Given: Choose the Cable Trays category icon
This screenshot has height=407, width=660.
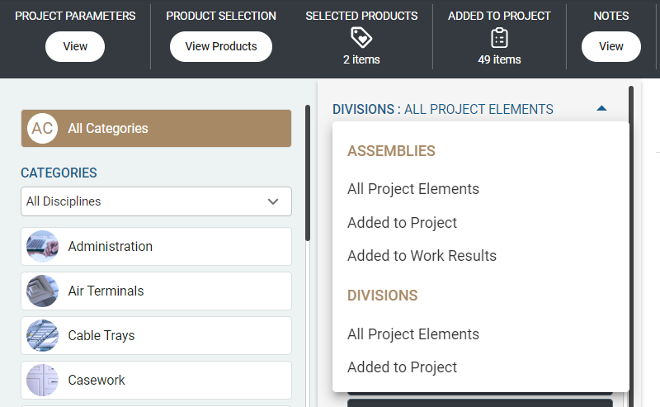Looking at the screenshot, I should [x=43, y=336].
